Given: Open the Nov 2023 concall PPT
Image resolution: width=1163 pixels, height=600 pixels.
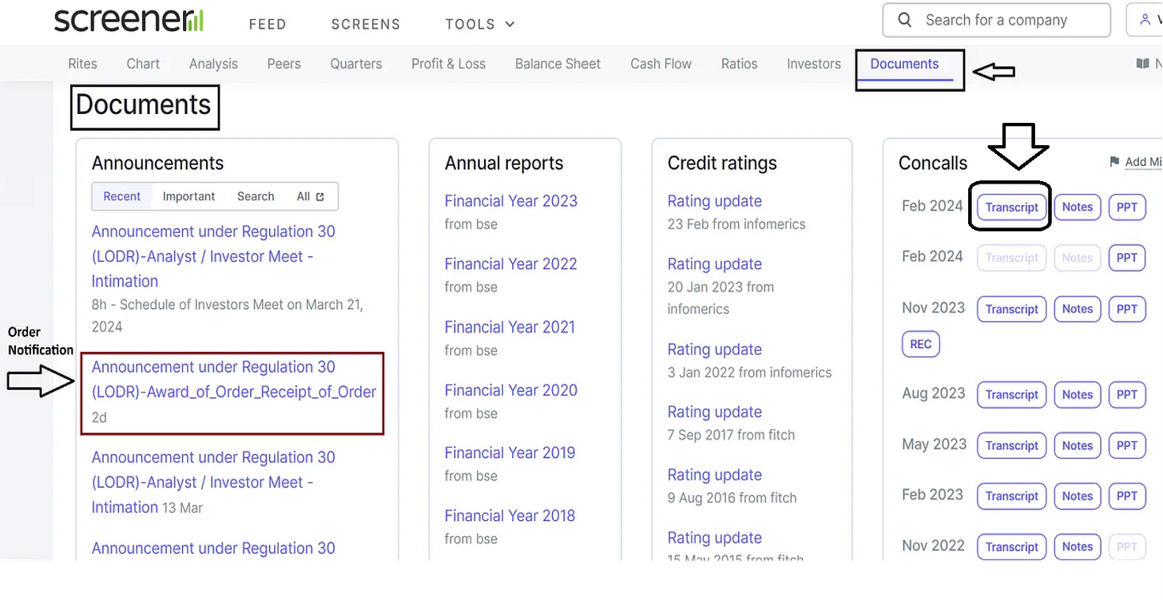Looking at the screenshot, I should coord(1126,309).
